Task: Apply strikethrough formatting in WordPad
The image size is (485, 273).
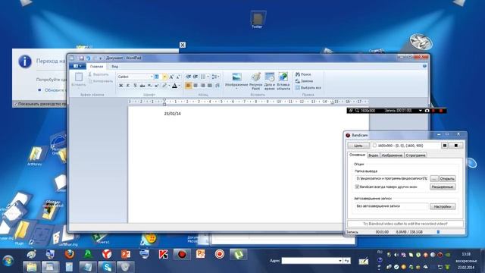Action: click(x=142, y=86)
